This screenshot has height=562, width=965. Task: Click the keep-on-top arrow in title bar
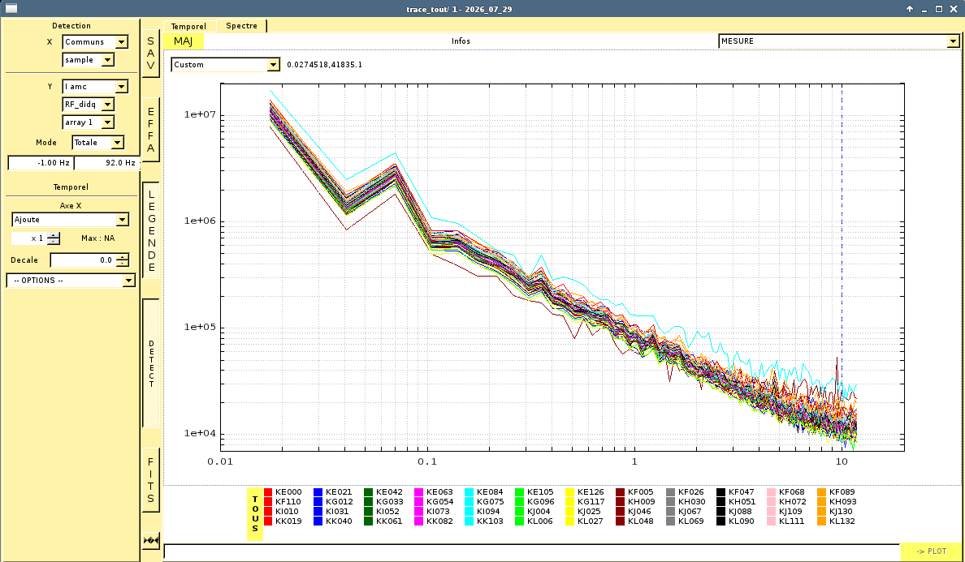point(910,9)
